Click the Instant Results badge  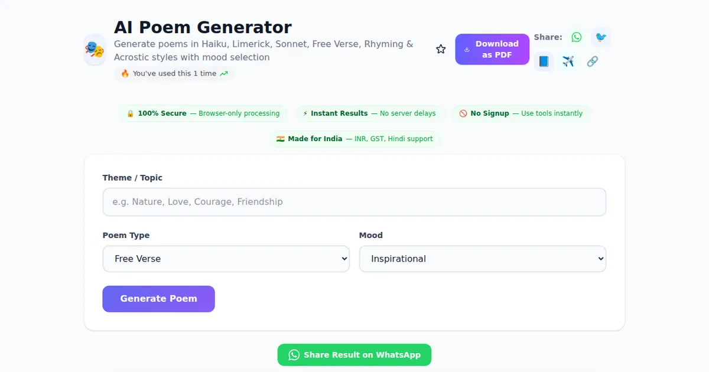coord(369,113)
